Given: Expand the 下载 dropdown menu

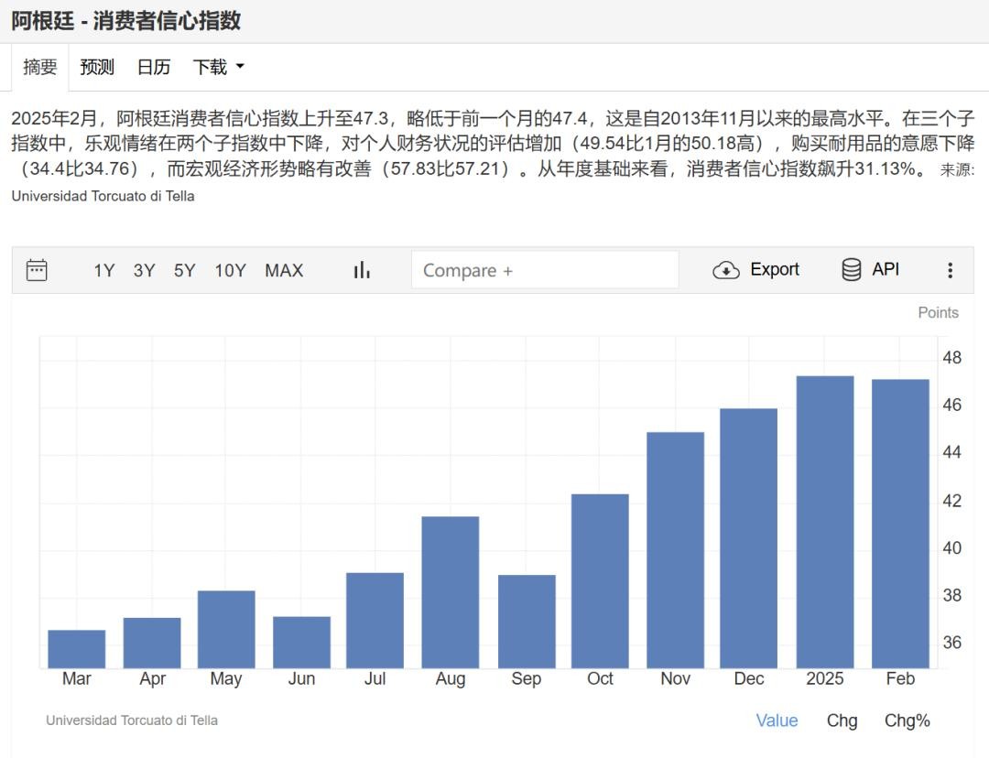Looking at the screenshot, I should [219, 67].
